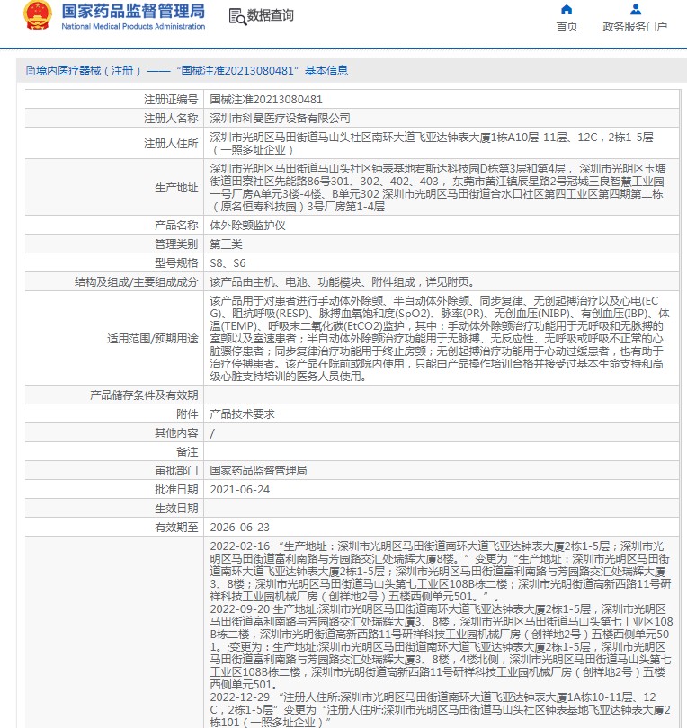Click the 首页 house icon

567,10
